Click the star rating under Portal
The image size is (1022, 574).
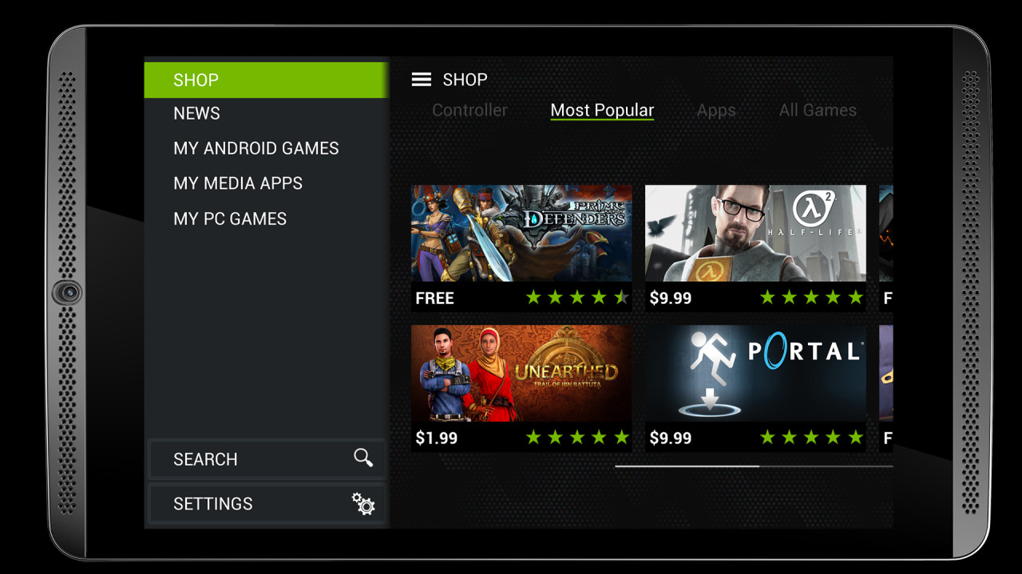coord(811,438)
